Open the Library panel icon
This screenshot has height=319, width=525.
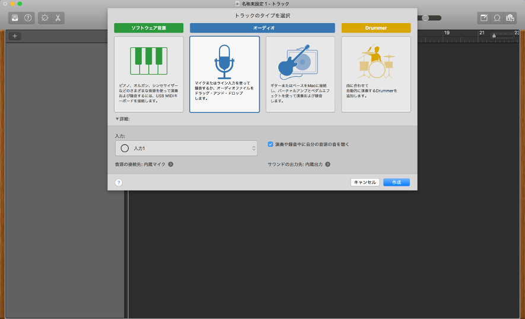coord(15,18)
